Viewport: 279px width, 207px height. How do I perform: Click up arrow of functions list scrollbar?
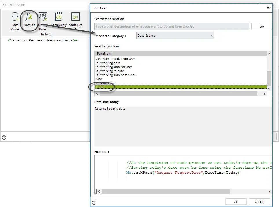click(269, 54)
